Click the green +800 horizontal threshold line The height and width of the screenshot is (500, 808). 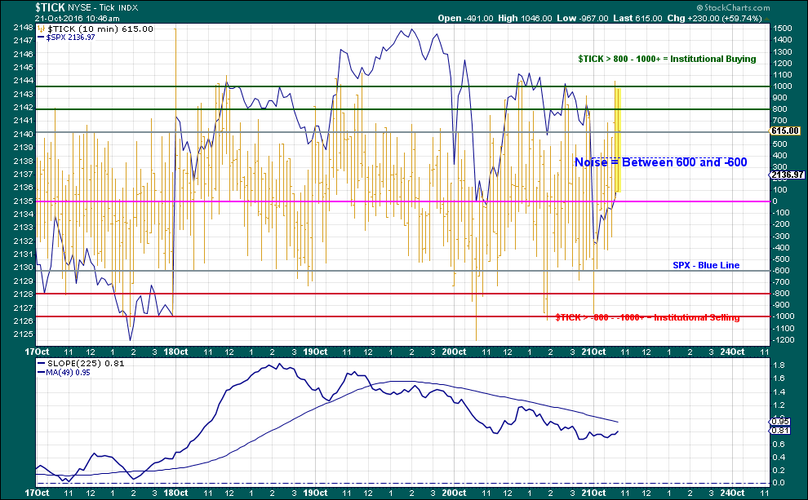point(402,109)
